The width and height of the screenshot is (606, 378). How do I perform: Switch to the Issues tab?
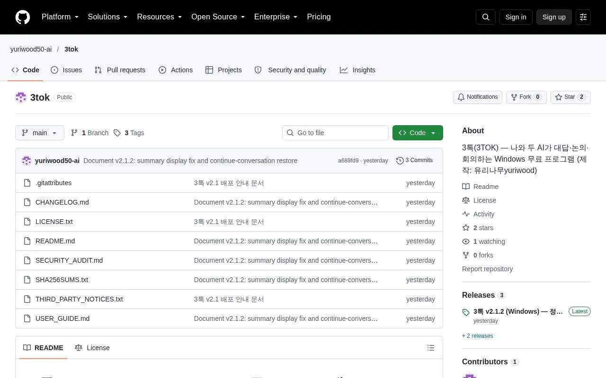click(x=66, y=70)
